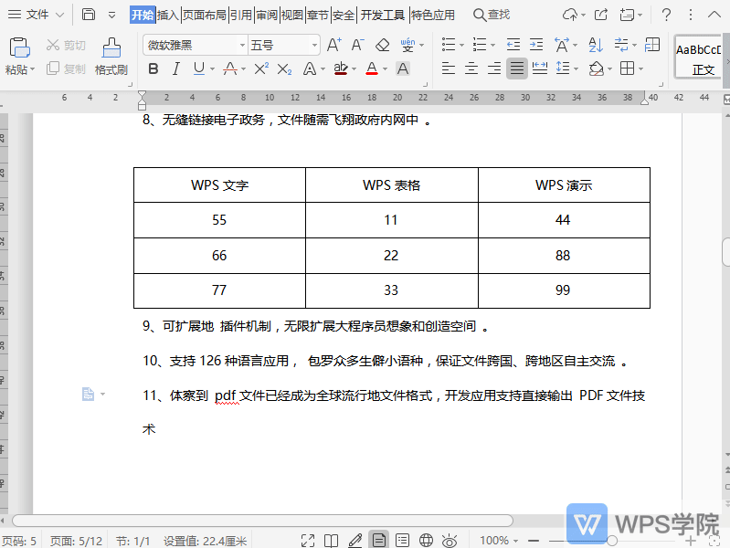The image size is (730, 548).
Task: Toggle eye protection mode icon
Action: pyautogui.click(x=450, y=540)
